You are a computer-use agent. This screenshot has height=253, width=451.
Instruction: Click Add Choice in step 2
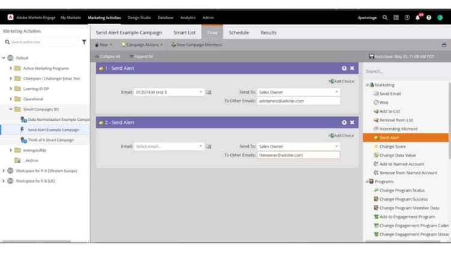click(342, 135)
